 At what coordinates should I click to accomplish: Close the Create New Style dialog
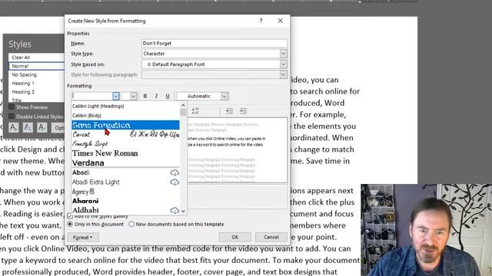coord(280,21)
